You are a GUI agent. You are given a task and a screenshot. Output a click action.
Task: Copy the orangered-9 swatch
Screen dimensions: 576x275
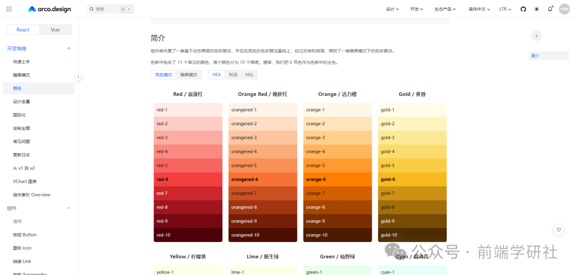(x=262, y=221)
